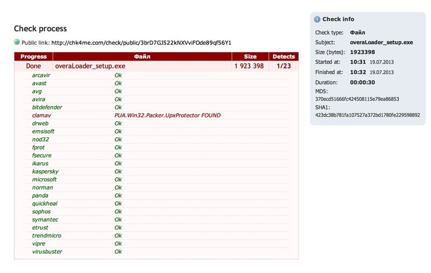Select the overaLoader_setup.exe file row name
This screenshot has height=273, width=431.
[x=90, y=66]
